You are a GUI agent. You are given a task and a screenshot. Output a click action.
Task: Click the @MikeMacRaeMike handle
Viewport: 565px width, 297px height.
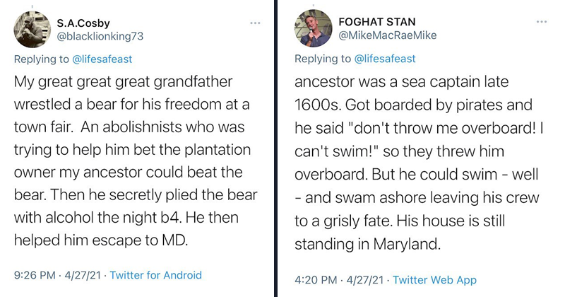pyautogui.click(x=388, y=35)
